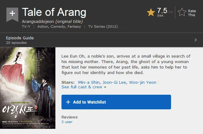Open the 3 user reviews link
203x134 pixels.
67,122
